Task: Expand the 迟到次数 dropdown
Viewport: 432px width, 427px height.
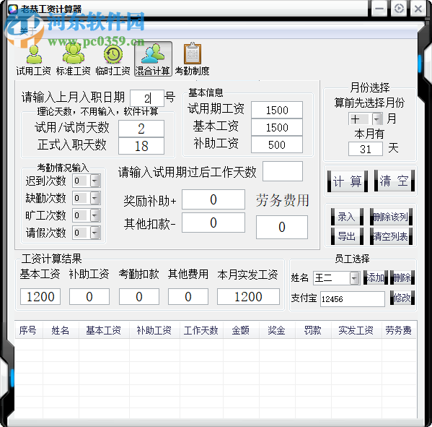Action: (x=95, y=181)
